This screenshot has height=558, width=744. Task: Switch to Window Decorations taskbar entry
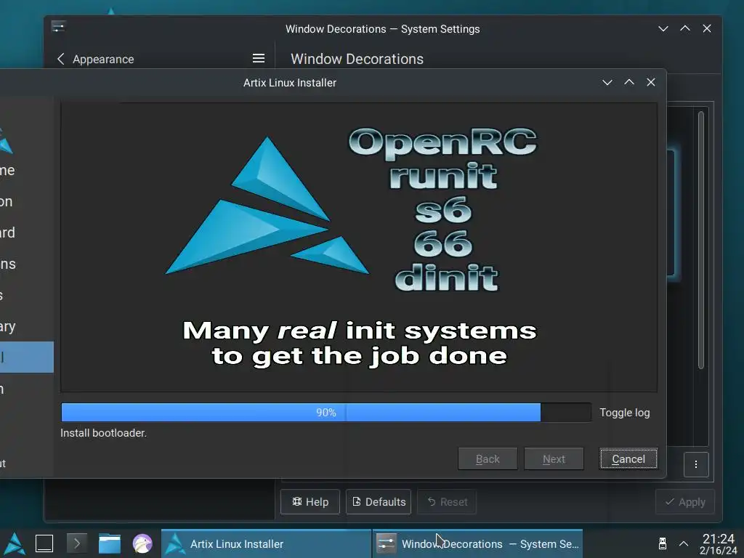tap(478, 543)
